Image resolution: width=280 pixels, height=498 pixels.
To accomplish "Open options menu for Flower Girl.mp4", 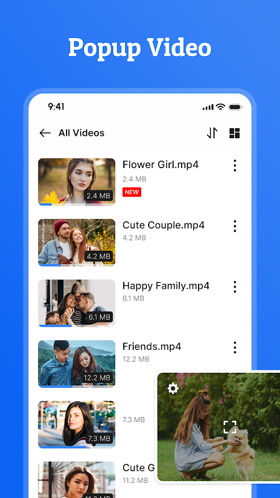I will [x=235, y=166].
